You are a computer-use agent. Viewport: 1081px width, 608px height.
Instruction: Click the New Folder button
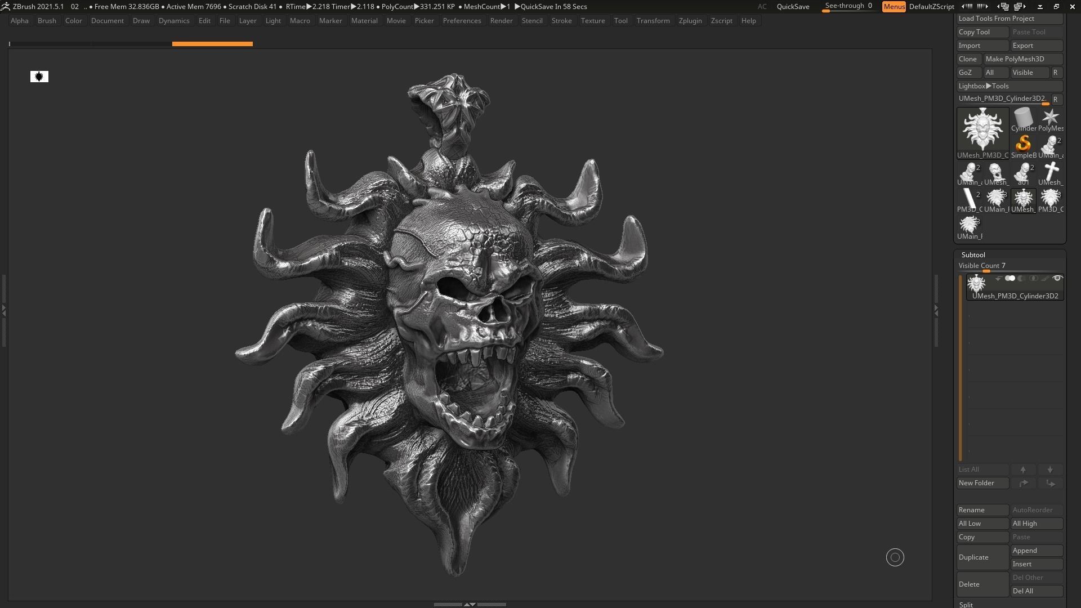coord(982,483)
